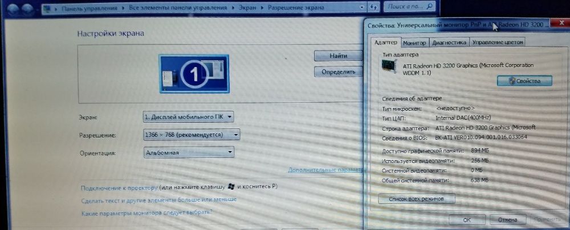Switch to the Диагностика tab
The image size is (570, 230).
coord(449,43)
